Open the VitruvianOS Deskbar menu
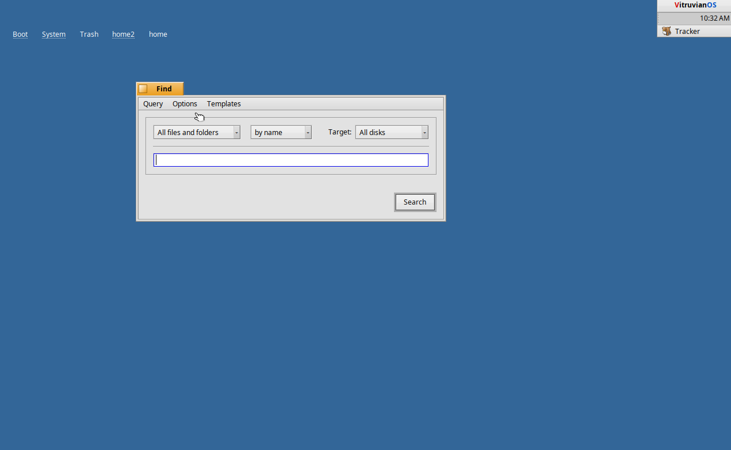This screenshot has height=450, width=731. (695, 5)
